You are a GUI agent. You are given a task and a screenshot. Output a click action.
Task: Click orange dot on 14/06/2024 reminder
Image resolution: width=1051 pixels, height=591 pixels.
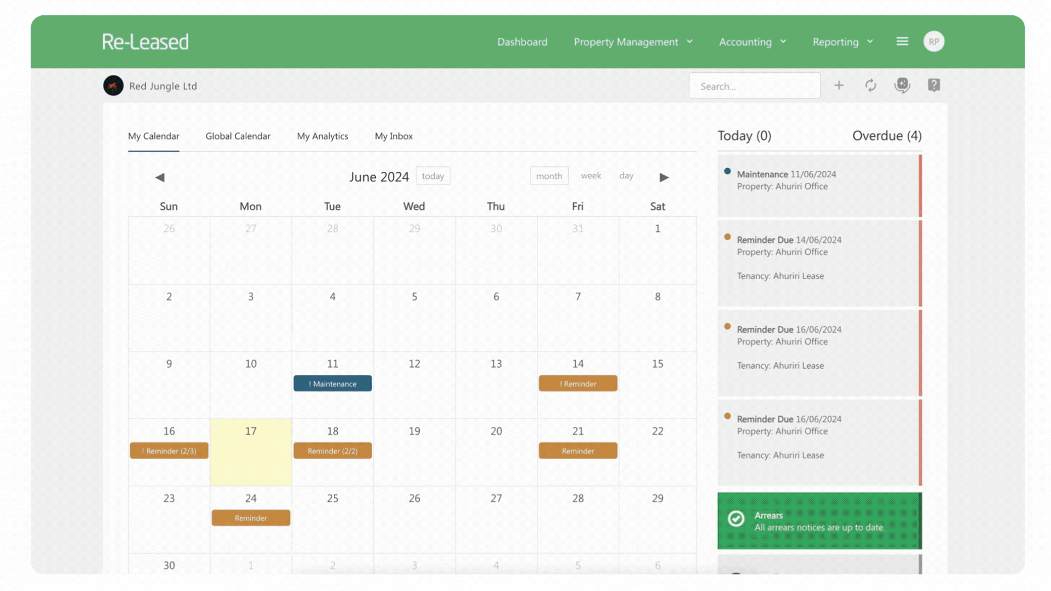[727, 237]
